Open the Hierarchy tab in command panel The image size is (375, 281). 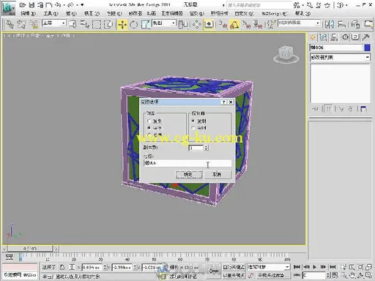click(334, 37)
